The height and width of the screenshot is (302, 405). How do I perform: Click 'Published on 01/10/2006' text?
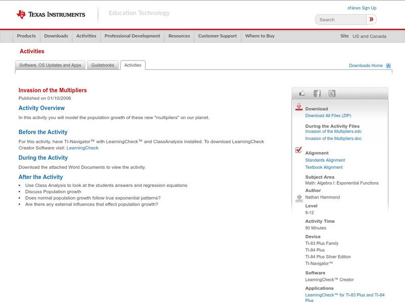tap(45, 98)
